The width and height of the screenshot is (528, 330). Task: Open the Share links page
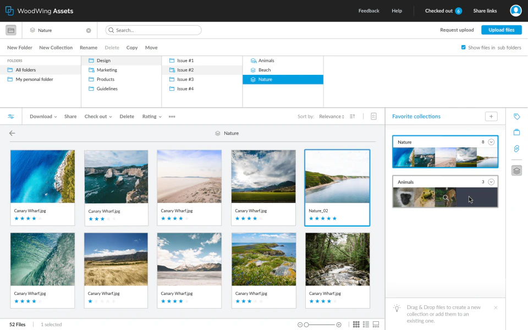(x=485, y=11)
